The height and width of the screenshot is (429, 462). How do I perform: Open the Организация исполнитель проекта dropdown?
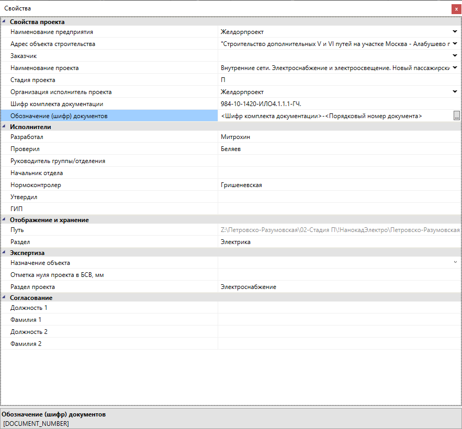point(455,92)
